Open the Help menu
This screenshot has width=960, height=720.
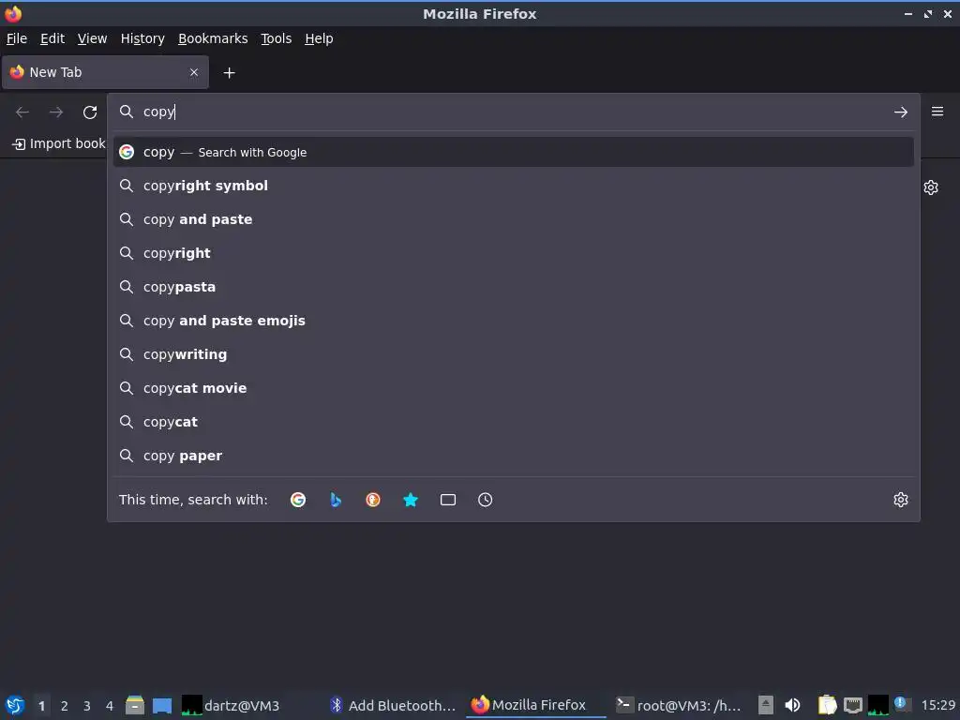coord(319,38)
